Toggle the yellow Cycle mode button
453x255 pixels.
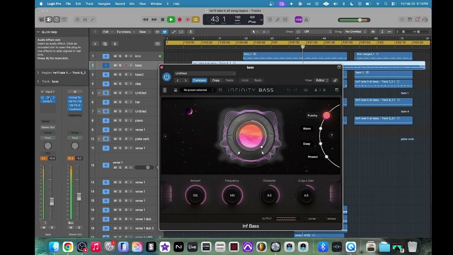196,19
